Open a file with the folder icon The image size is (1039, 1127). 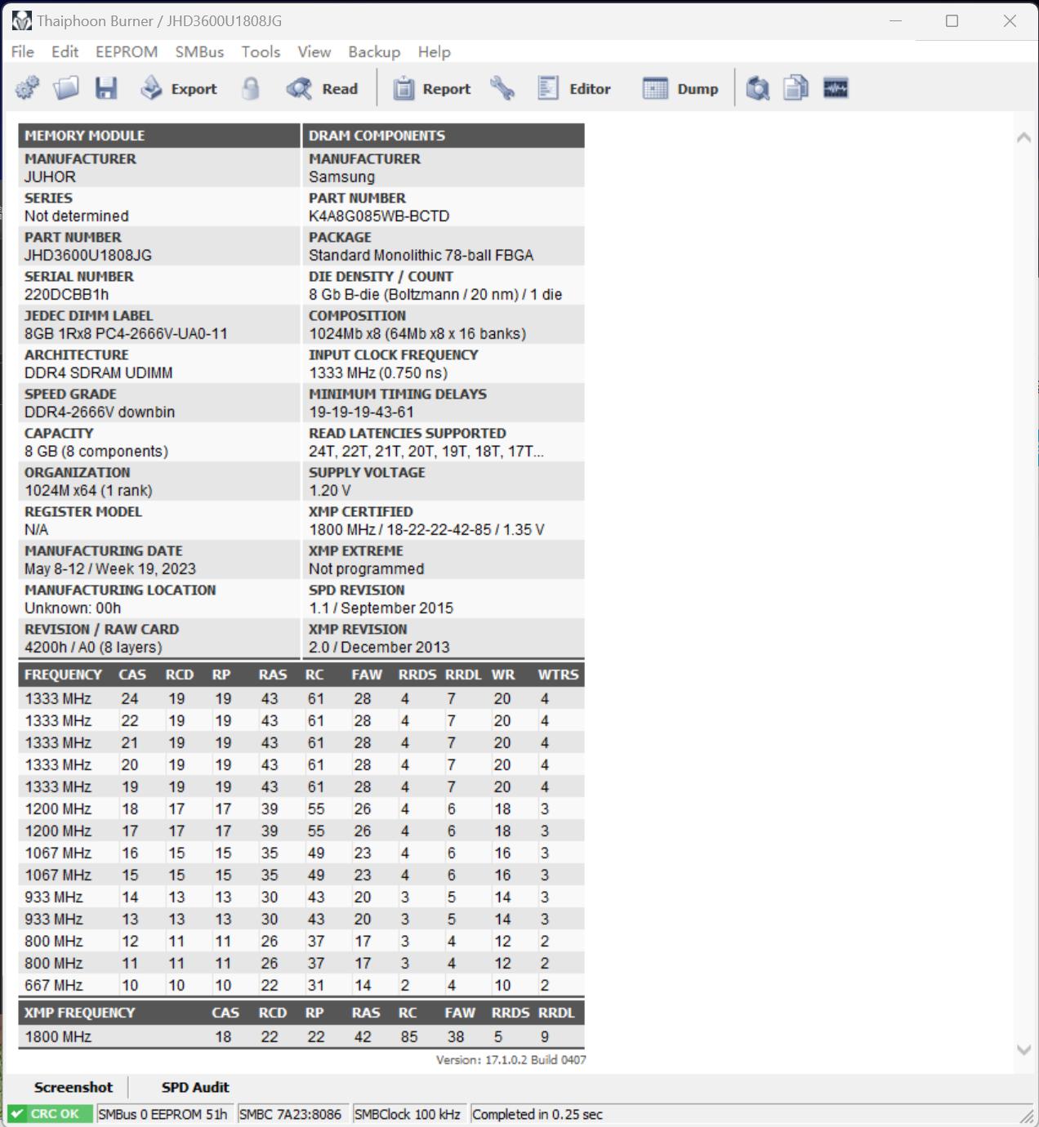(x=66, y=88)
